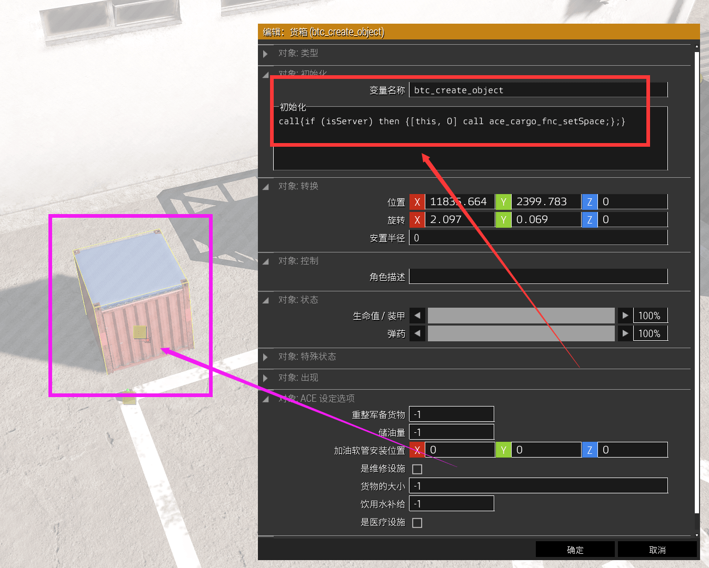Viewport: 709px width, 568px height.
Task: Click the right arrow to increase 弹药
Action: pos(625,333)
